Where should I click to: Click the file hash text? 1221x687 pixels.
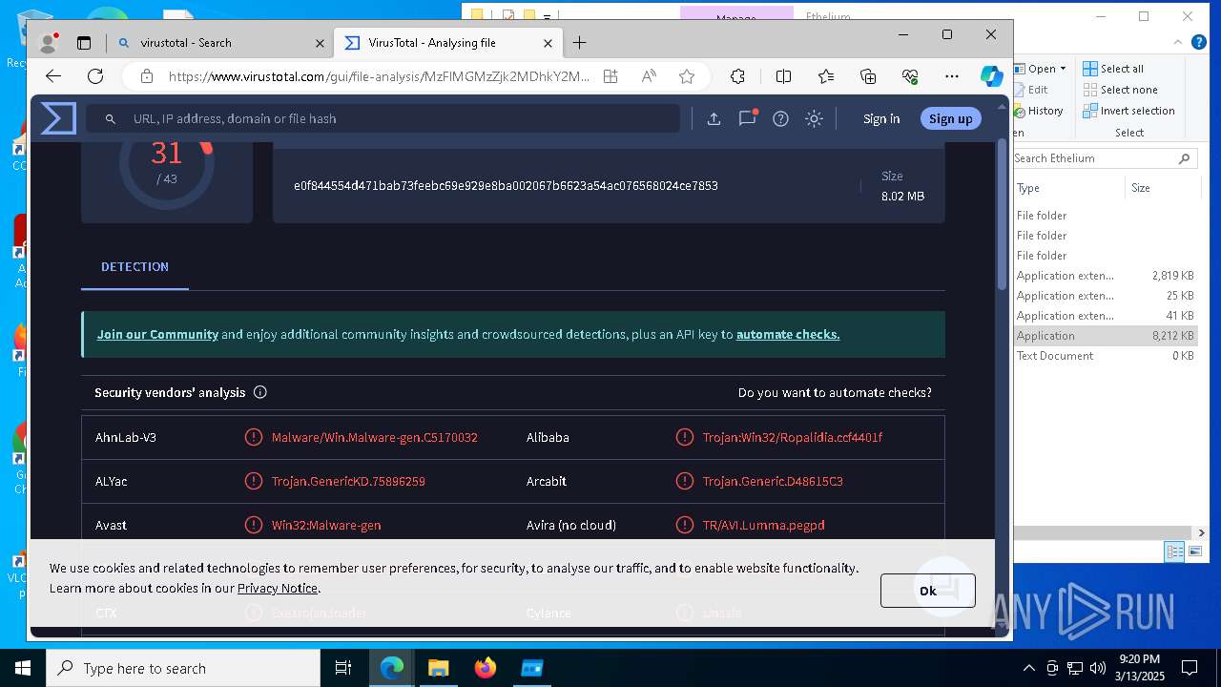point(506,185)
